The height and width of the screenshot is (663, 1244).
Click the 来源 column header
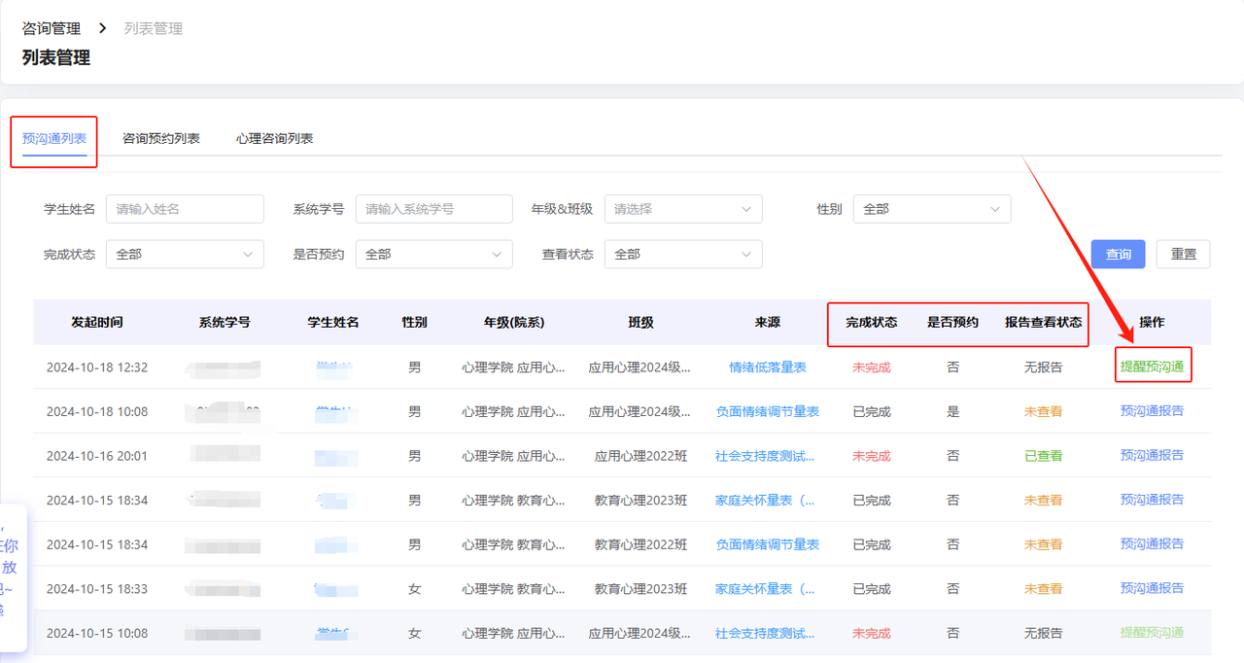768,323
